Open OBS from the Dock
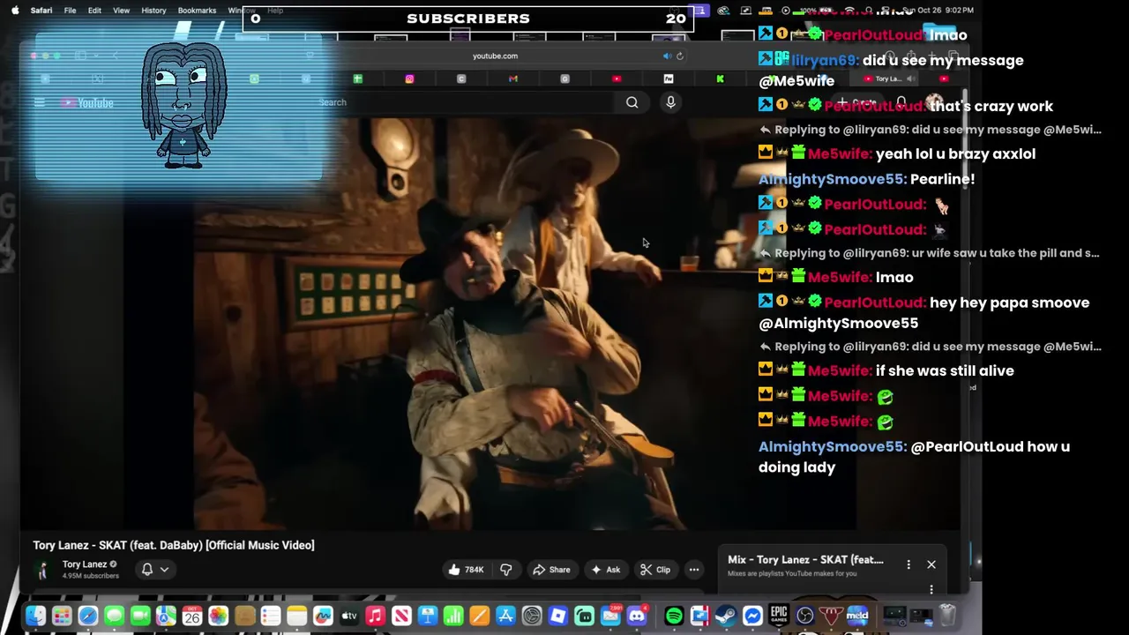The height and width of the screenshot is (635, 1129). pyautogui.click(x=805, y=616)
